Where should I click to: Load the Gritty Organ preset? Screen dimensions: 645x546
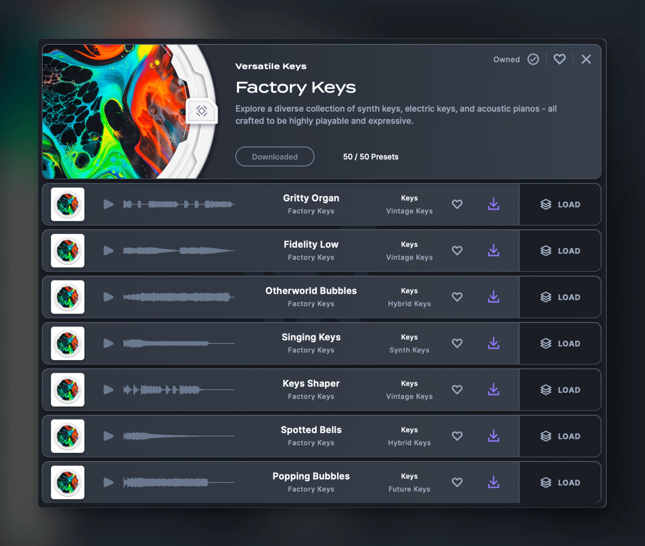[560, 204]
